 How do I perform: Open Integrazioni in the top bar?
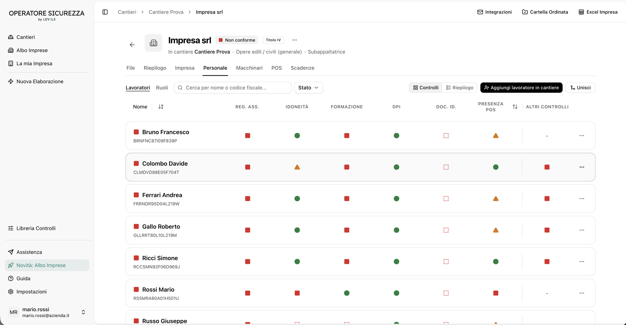pyautogui.click(x=494, y=12)
